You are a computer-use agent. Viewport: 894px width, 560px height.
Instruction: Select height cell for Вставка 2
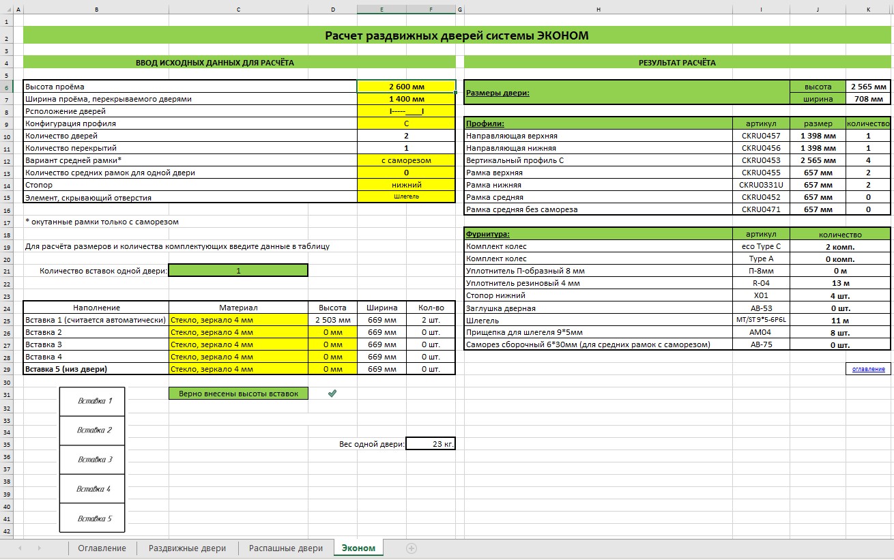(x=332, y=332)
